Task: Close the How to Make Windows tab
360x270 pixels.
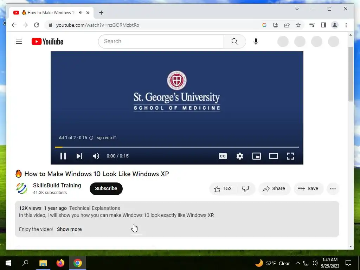Action: pos(88,13)
